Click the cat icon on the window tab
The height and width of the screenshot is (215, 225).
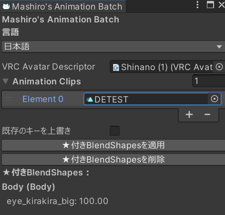coord(6,7)
